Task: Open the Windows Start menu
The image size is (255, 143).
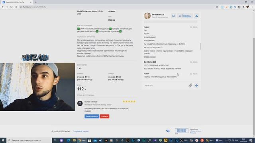Action: (x=3, y=140)
